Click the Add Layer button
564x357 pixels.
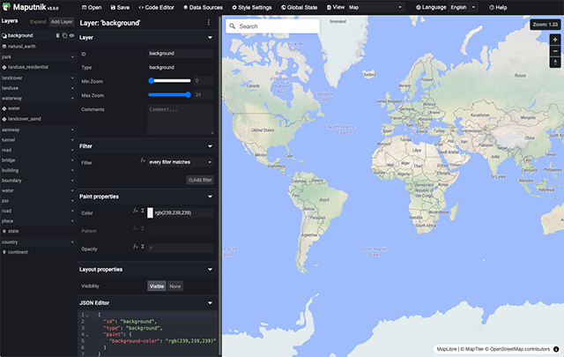[x=61, y=19]
